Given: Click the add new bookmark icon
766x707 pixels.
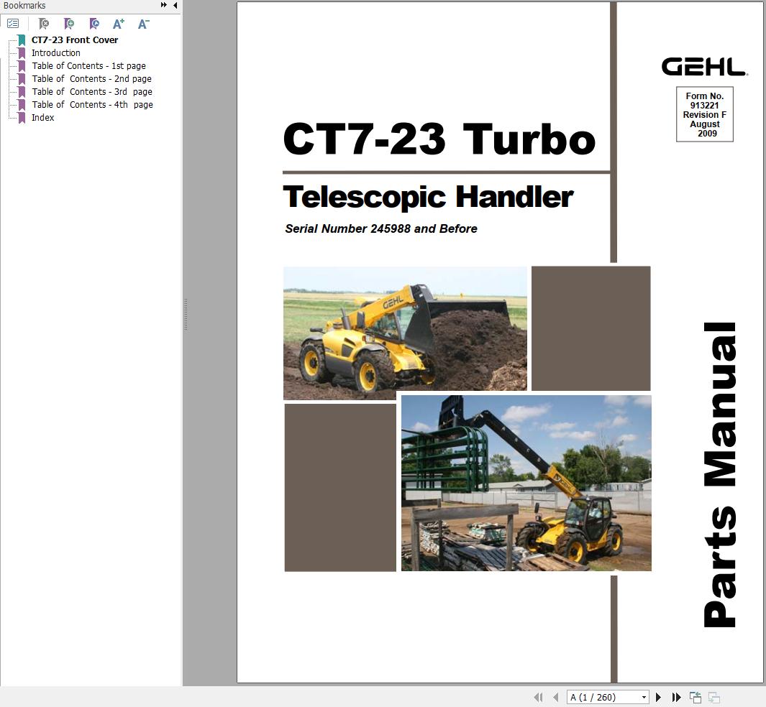Looking at the screenshot, I should tap(69, 24).
